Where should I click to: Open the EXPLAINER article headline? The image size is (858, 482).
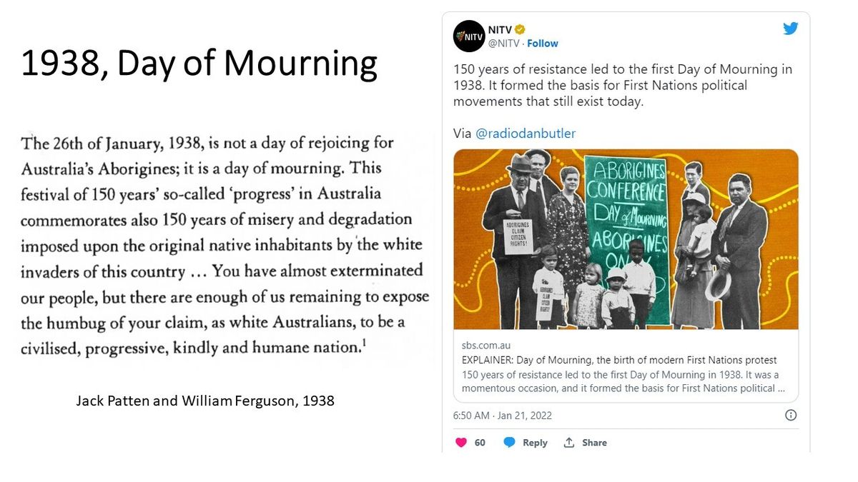click(x=619, y=360)
